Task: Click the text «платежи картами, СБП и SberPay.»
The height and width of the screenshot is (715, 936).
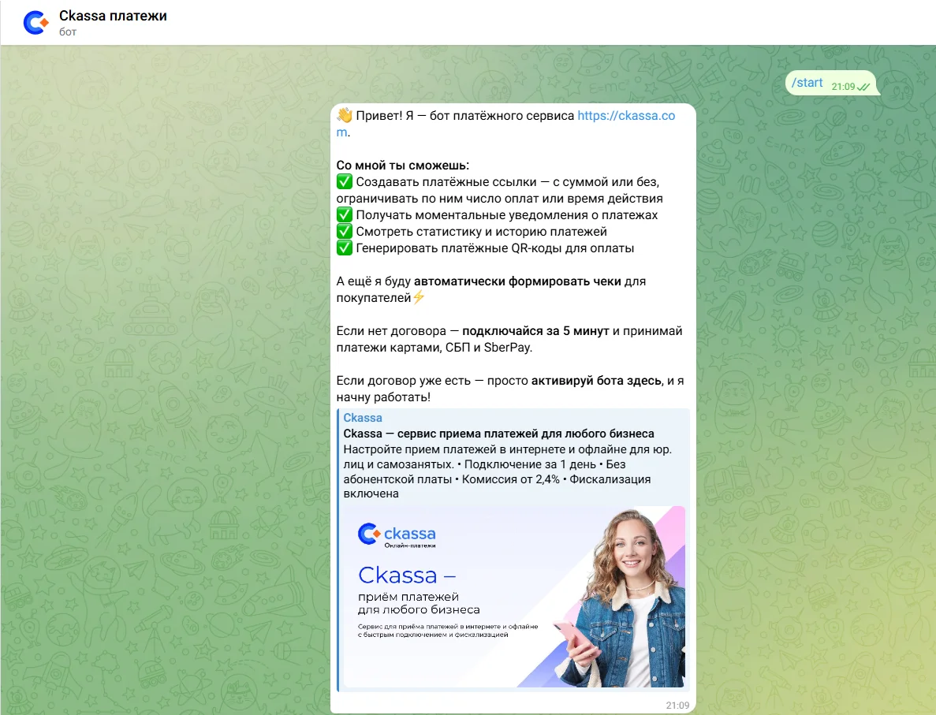Action: (x=434, y=348)
